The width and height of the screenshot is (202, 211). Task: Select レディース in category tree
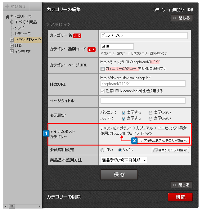click(x=23, y=34)
